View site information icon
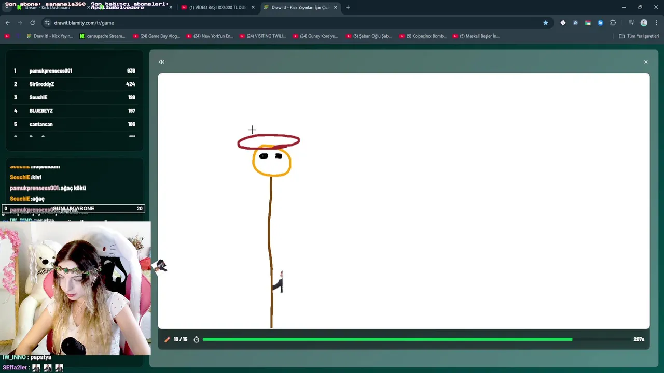The image size is (664, 373). tap(47, 23)
